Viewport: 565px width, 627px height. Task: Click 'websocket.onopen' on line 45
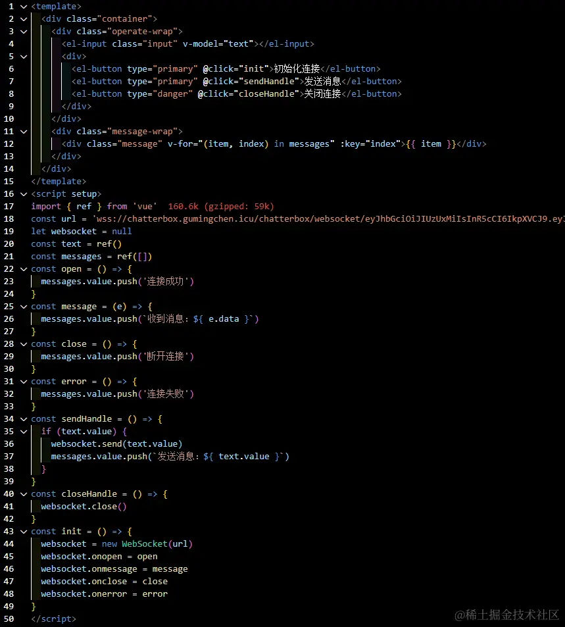[82, 556]
